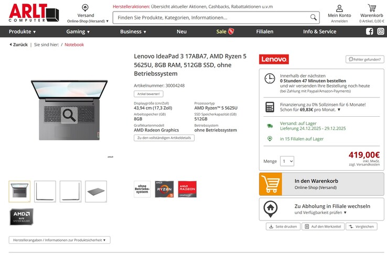The height and width of the screenshot is (257, 387).
Task: Click into the product search field
Action: pos(212,17)
